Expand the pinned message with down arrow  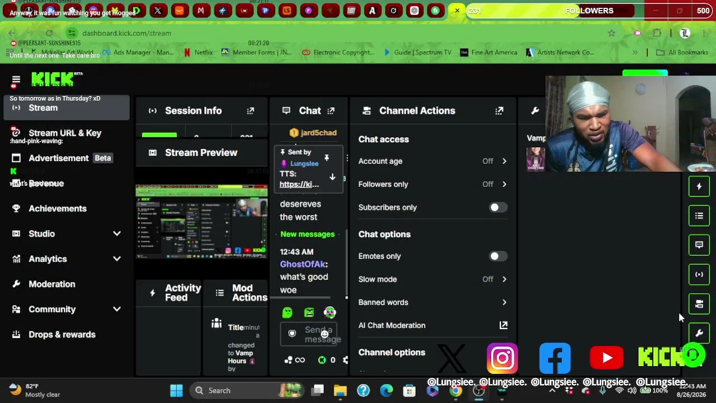pos(332,177)
